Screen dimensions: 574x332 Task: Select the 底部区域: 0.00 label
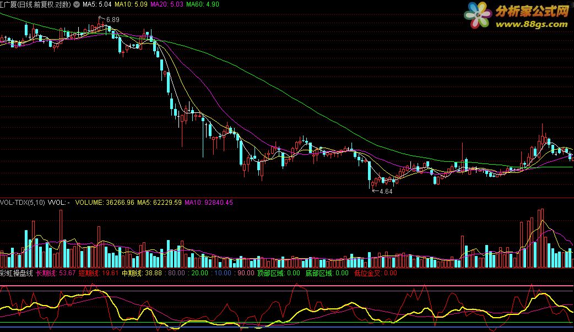pyautogui.click(x=327, y=273)
